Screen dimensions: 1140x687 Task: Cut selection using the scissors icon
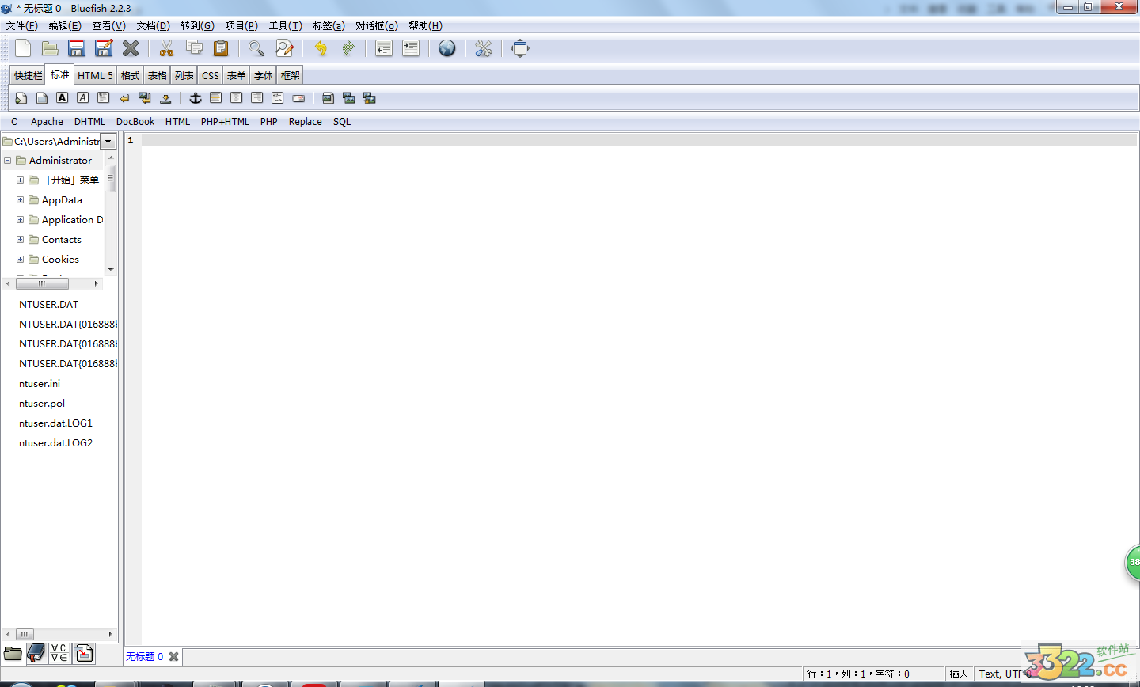pos(166,48)
